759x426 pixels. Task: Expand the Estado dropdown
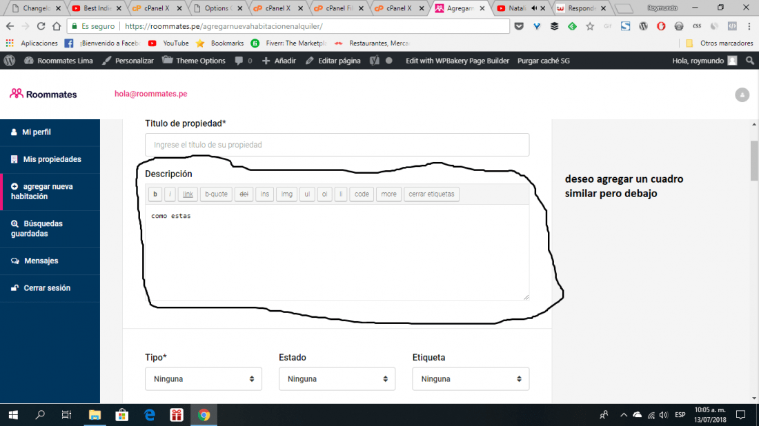point(337,378)
